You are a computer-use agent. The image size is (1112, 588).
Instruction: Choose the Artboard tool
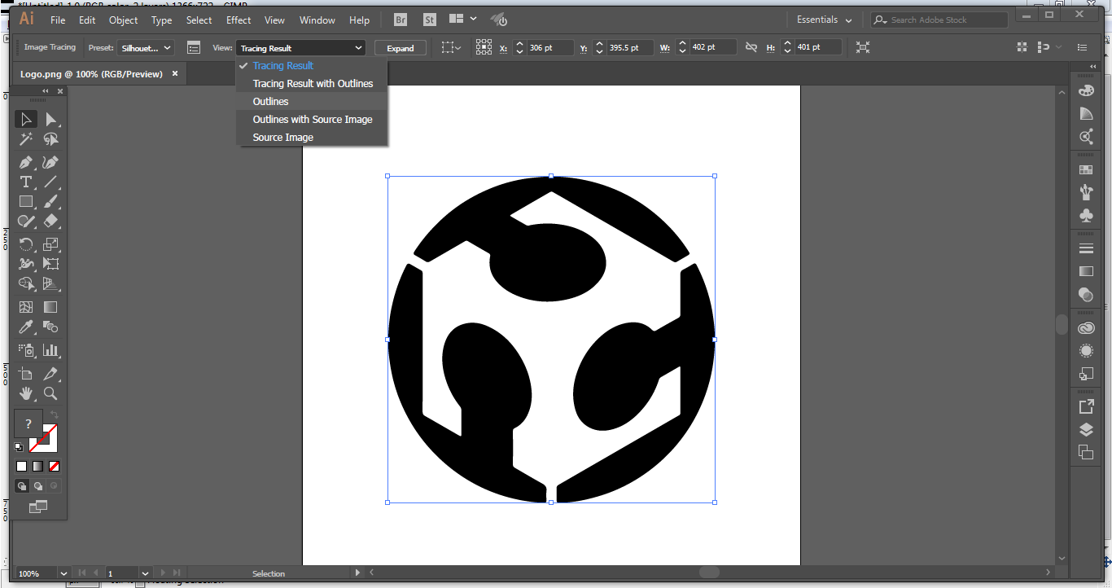(26, 374)
